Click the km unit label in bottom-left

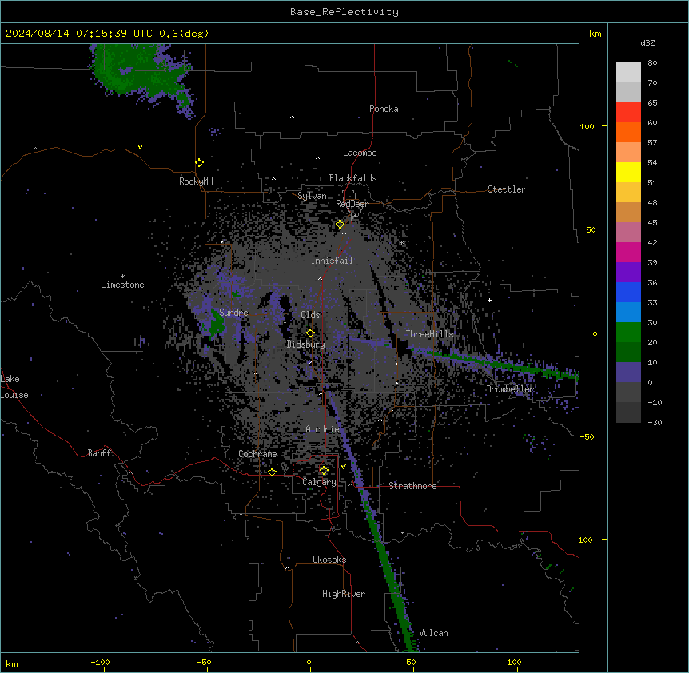pyautogui.click(x=11, y=664)
